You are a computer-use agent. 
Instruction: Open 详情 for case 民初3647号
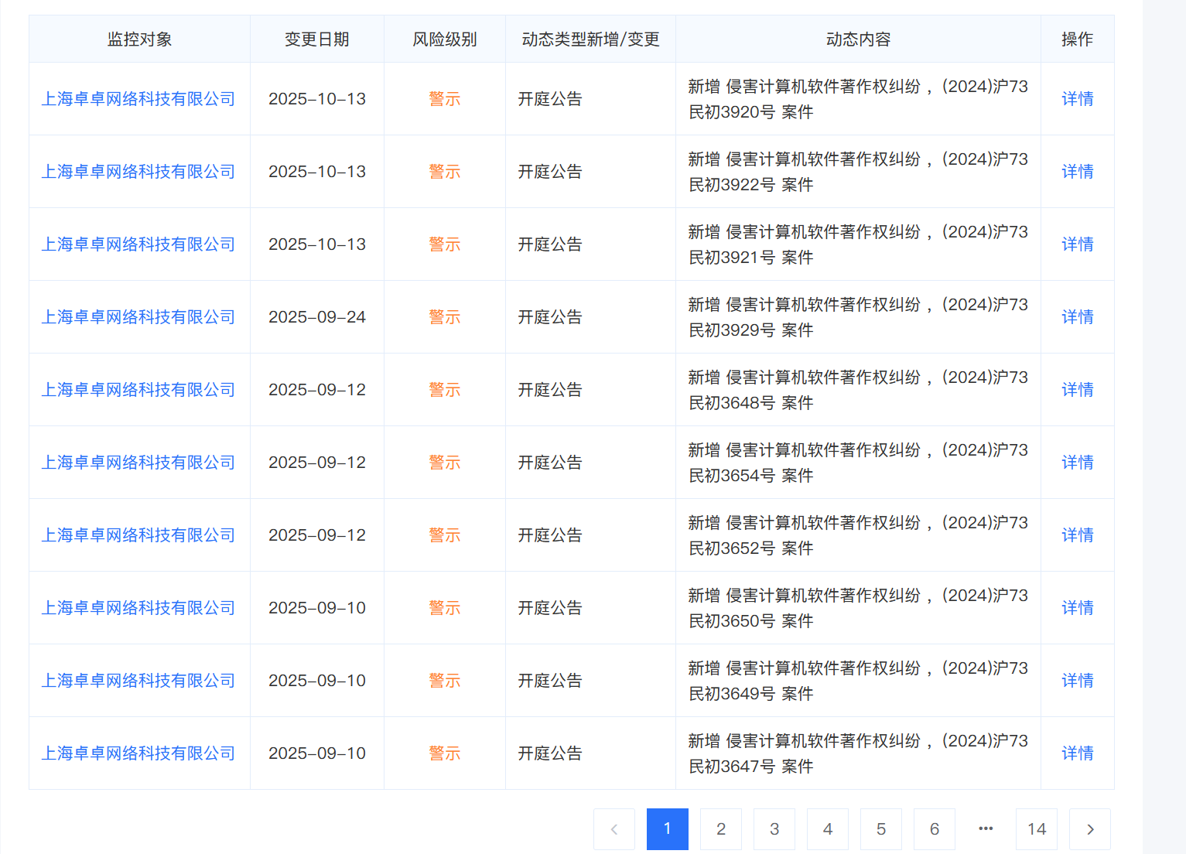click(x=1077, y=753)
